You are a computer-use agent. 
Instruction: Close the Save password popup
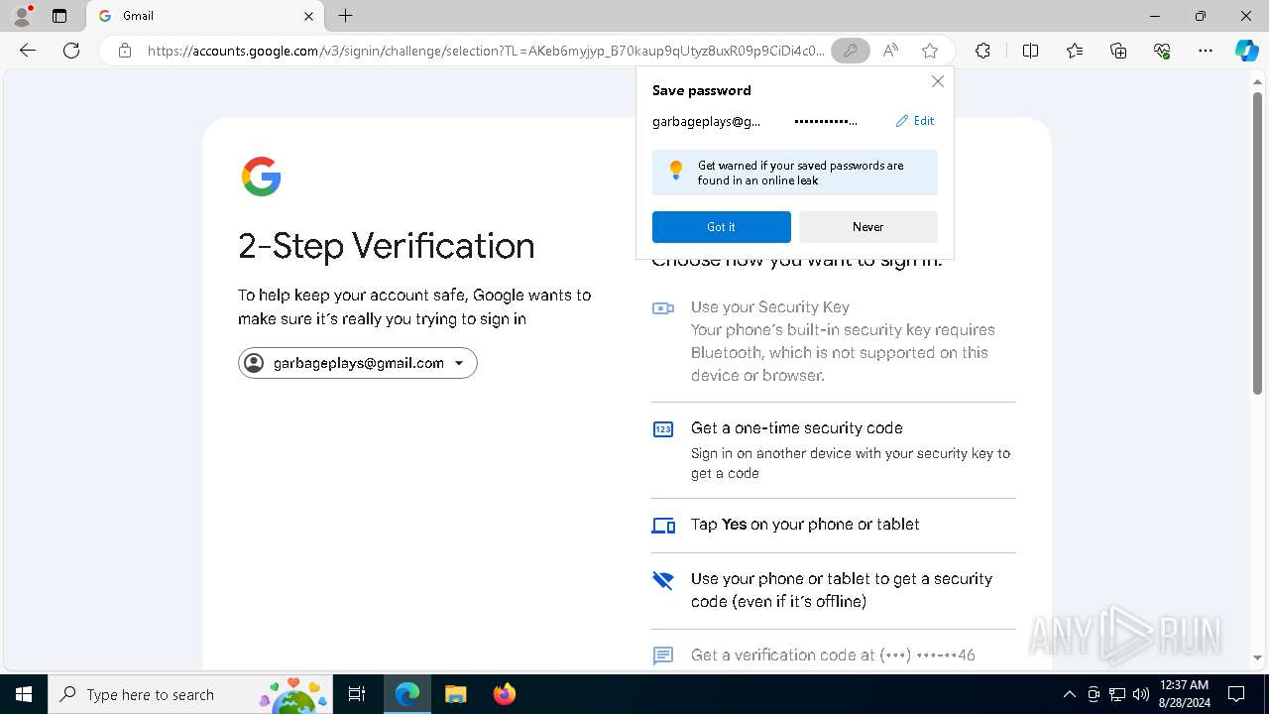(x=937, y=81)
